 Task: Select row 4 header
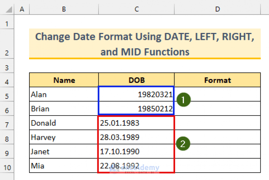[7, 80]
